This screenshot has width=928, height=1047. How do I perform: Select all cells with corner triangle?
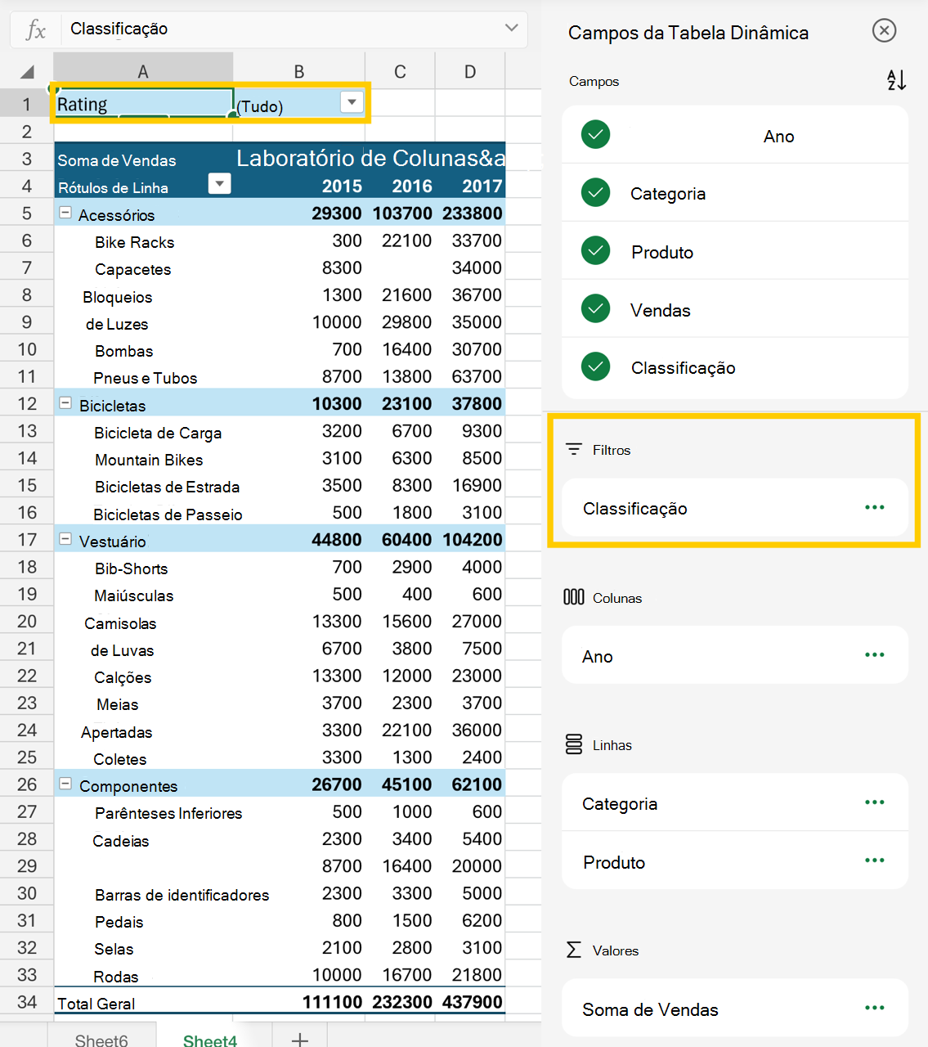click(27, 71)
